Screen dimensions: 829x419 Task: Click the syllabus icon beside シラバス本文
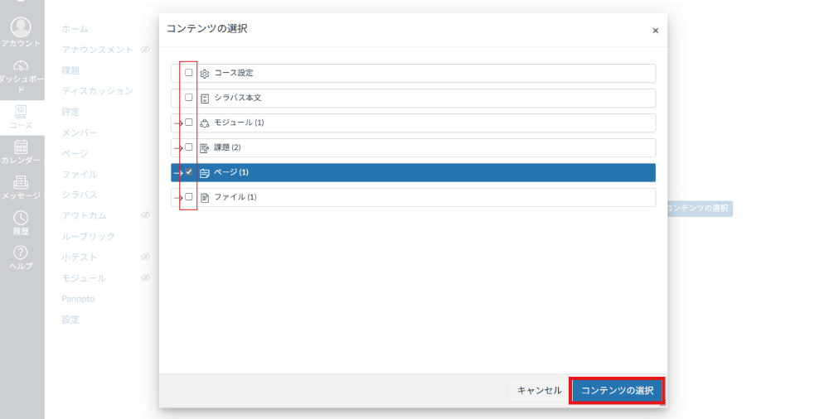tap(205, 99)
